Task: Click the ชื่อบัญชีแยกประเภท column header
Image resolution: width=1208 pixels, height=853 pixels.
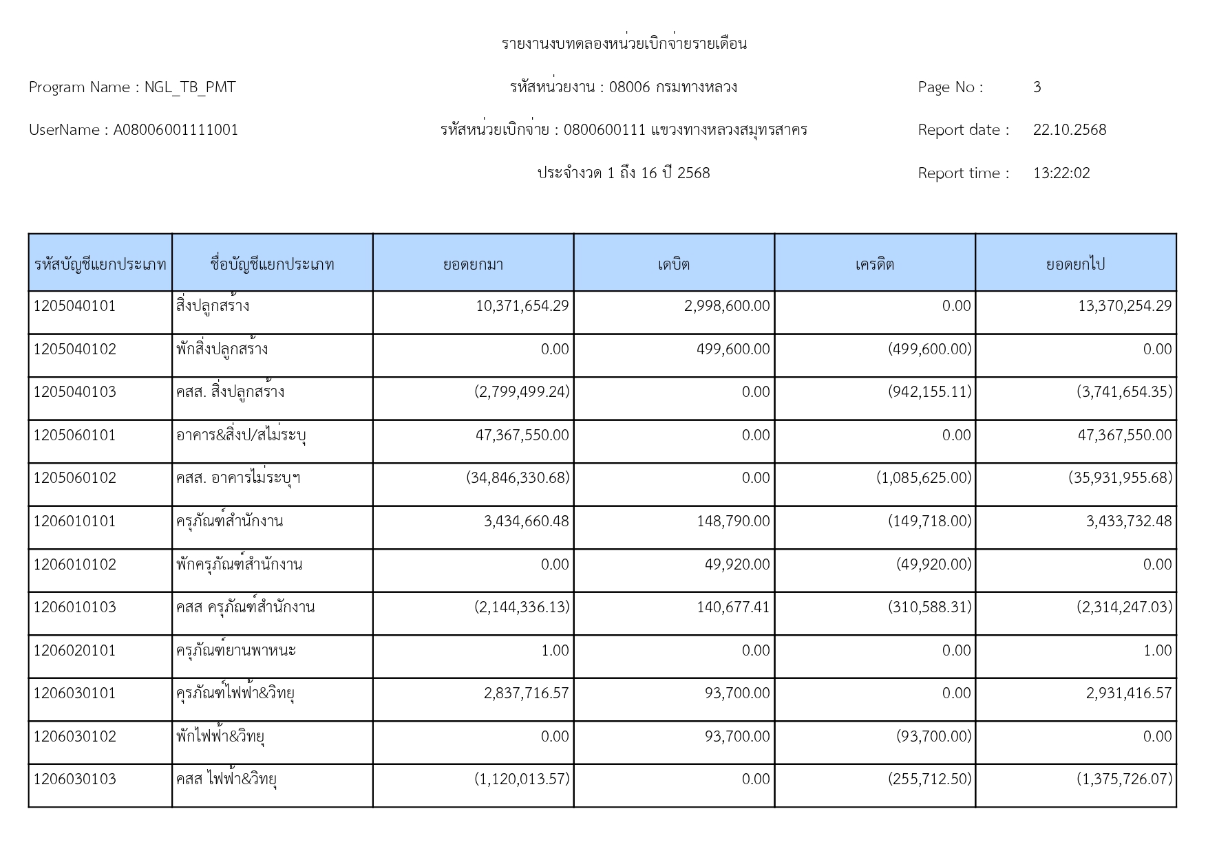Action: pos(272,264)
